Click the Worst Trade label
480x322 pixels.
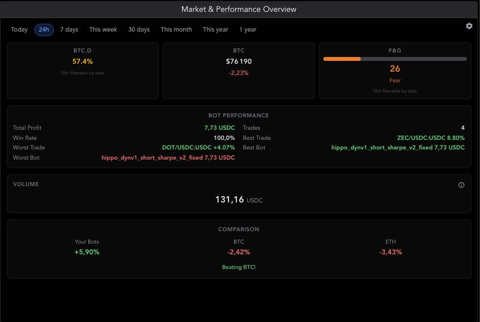point(29,147)
